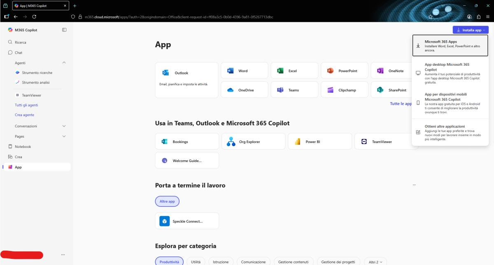Collapse the Agenti section chevron
This screenshot has width=494, height=265.
64,63
